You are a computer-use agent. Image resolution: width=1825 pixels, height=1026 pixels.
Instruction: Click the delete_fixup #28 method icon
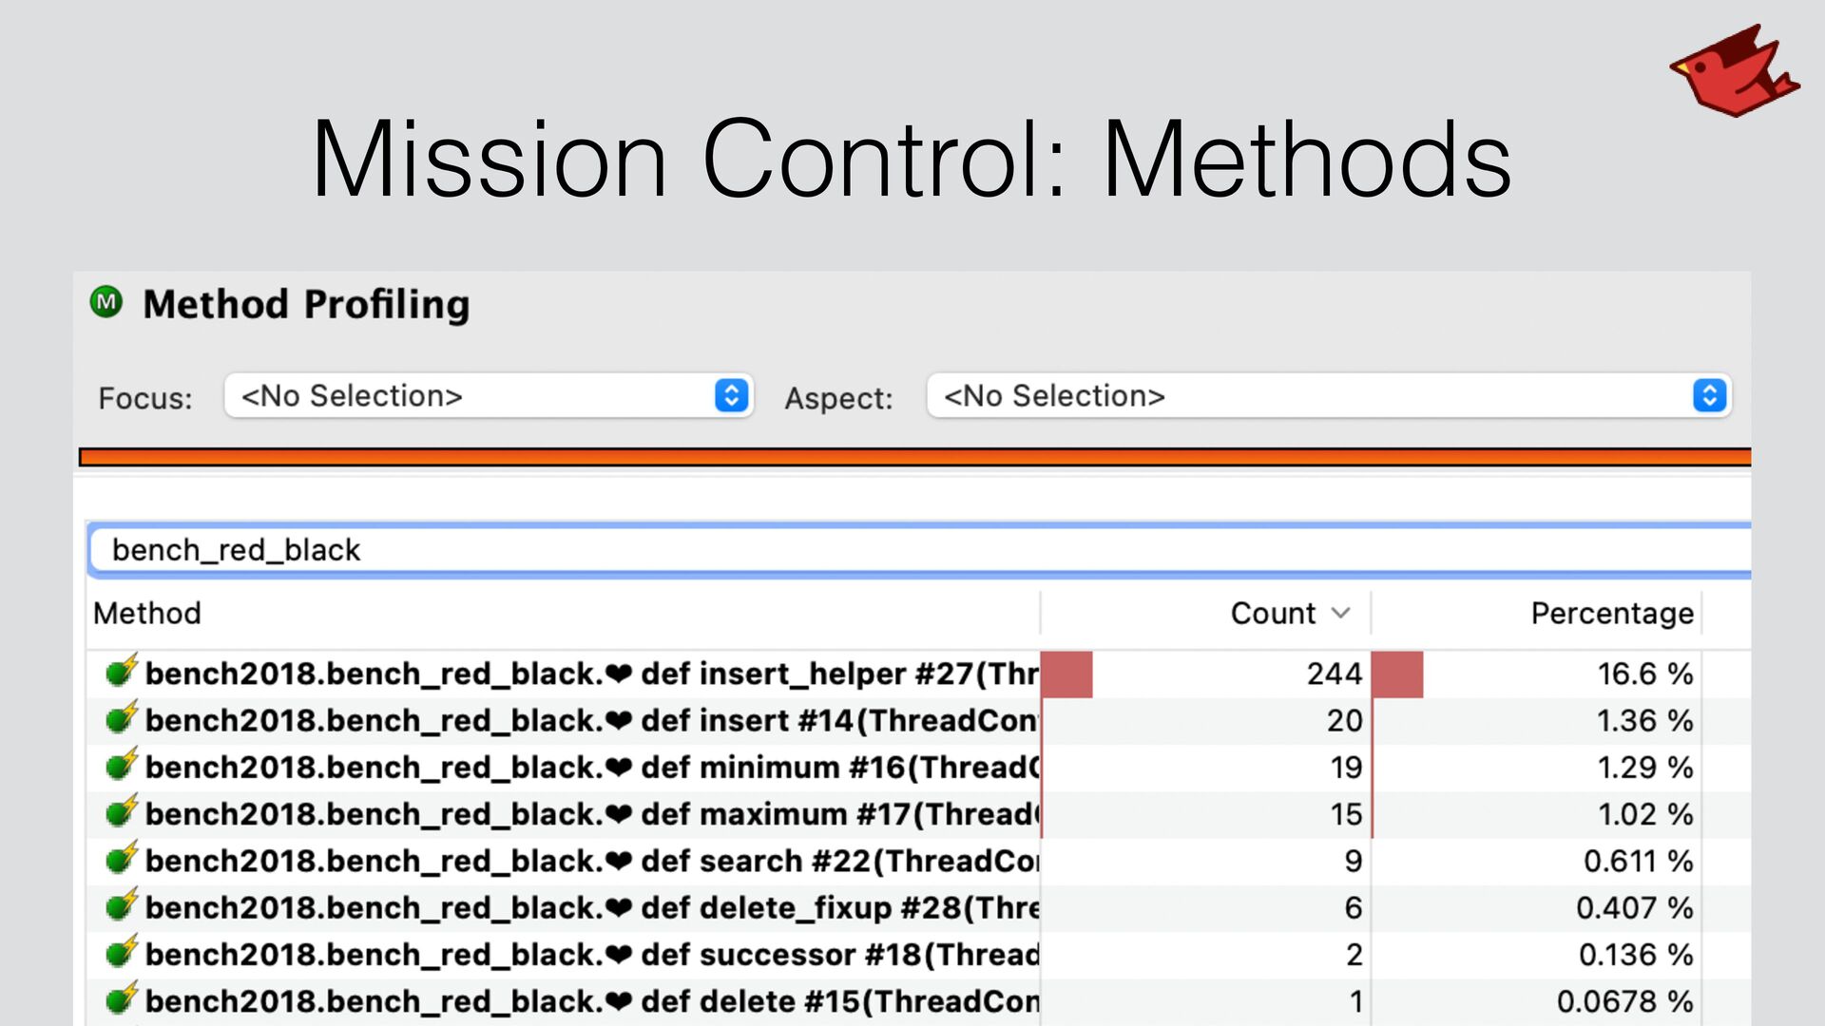(x=122, y=906)
